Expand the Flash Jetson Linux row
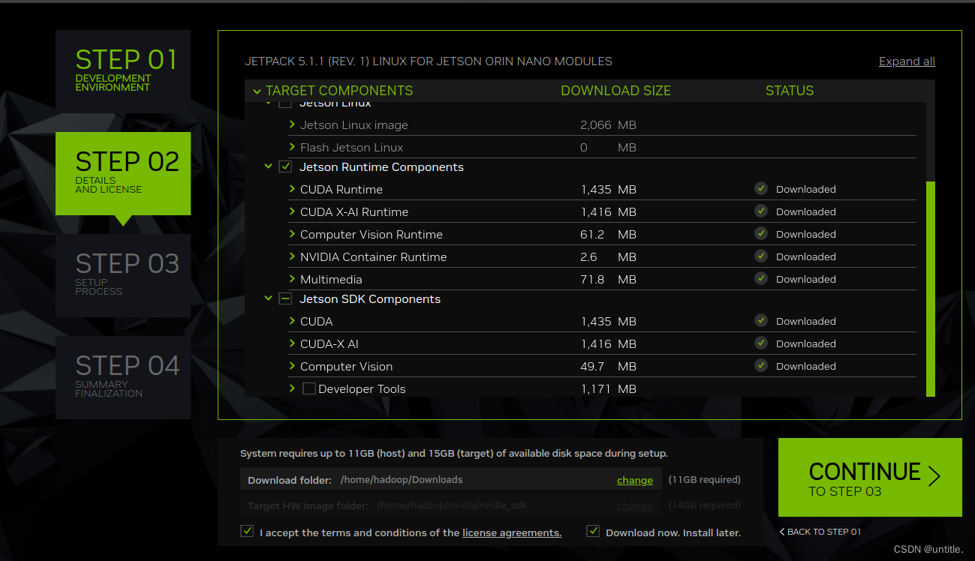 click(x=292, y=147)
